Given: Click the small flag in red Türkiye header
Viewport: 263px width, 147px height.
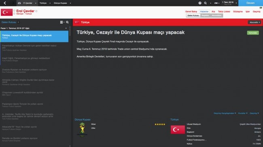Looking at the screenshot, I should click(77, 22).
